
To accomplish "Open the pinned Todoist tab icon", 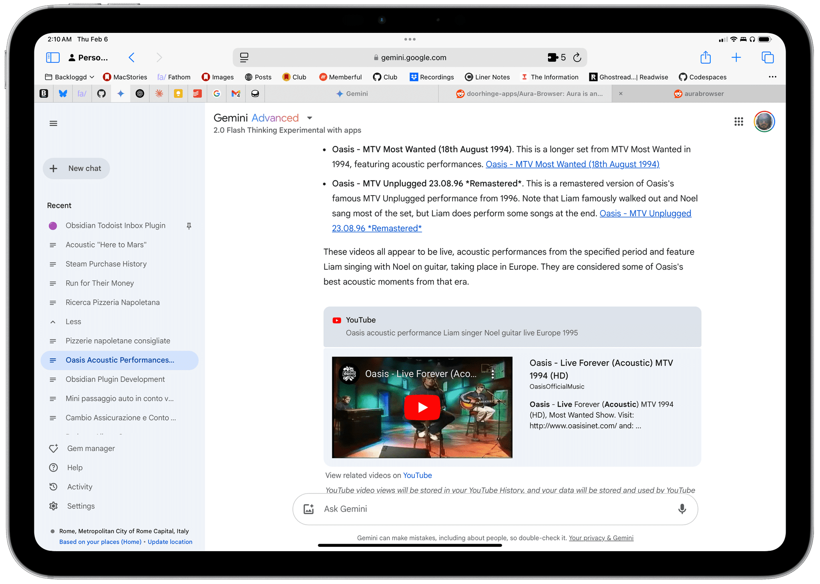I will coord(197,94).
